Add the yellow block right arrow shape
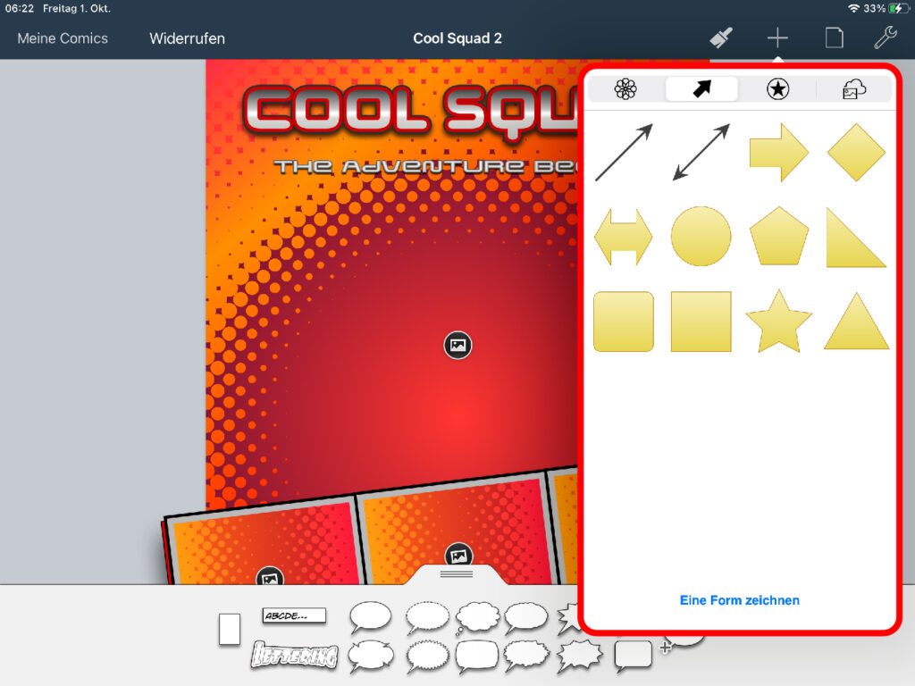The image size is (915, 686). (x=778, y=153)
